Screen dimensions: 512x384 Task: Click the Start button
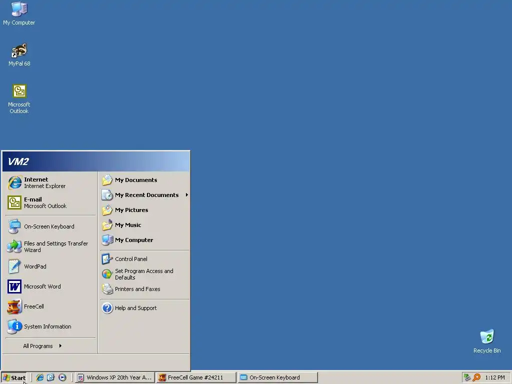14,378
